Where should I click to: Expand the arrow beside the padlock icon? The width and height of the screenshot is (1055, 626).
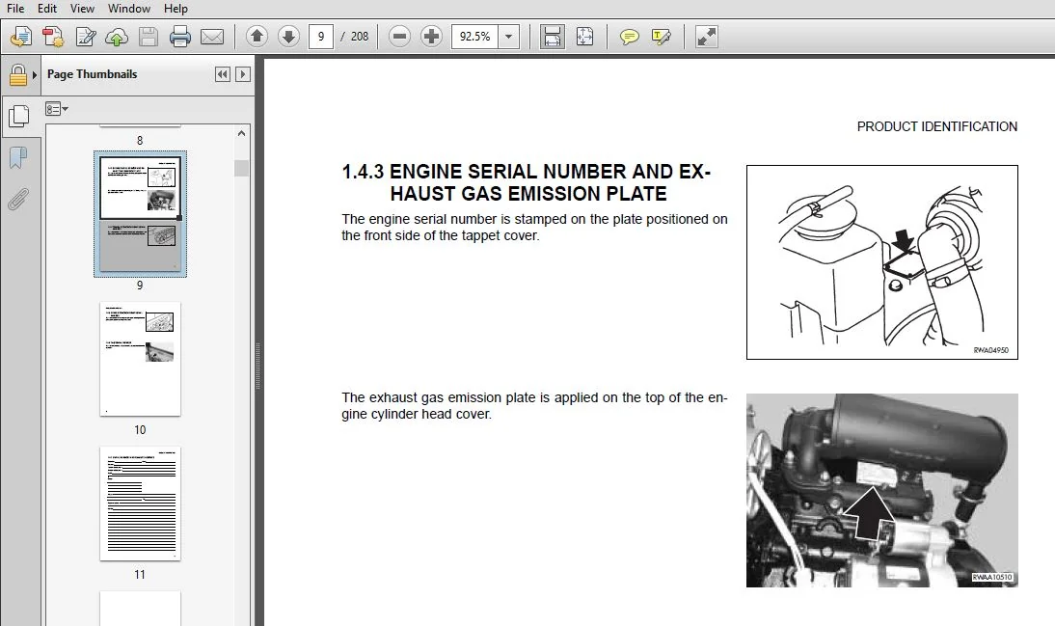(x=35, y=74)
